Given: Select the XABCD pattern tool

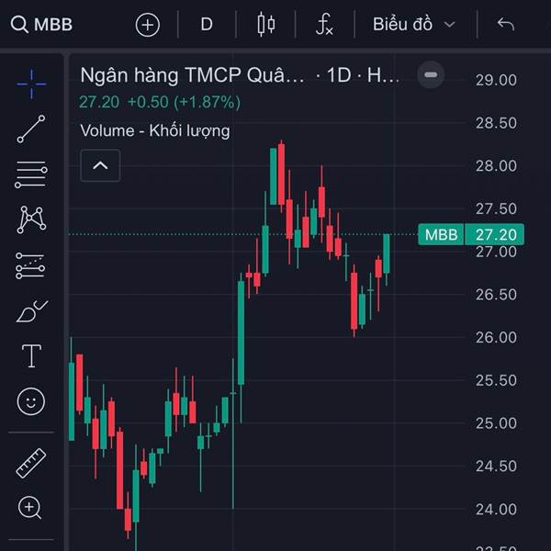Looking at the screenshot, I should [x=31, y=219].
